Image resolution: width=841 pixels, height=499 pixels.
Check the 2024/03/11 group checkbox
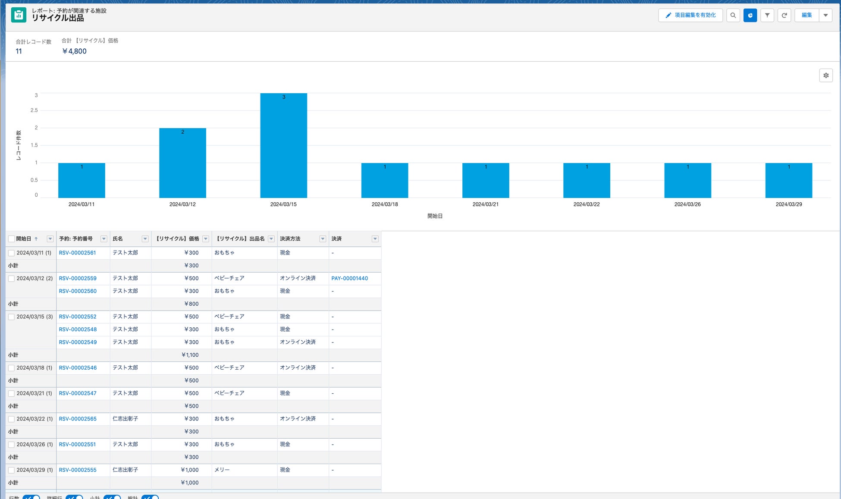click(x=12, y=253)
